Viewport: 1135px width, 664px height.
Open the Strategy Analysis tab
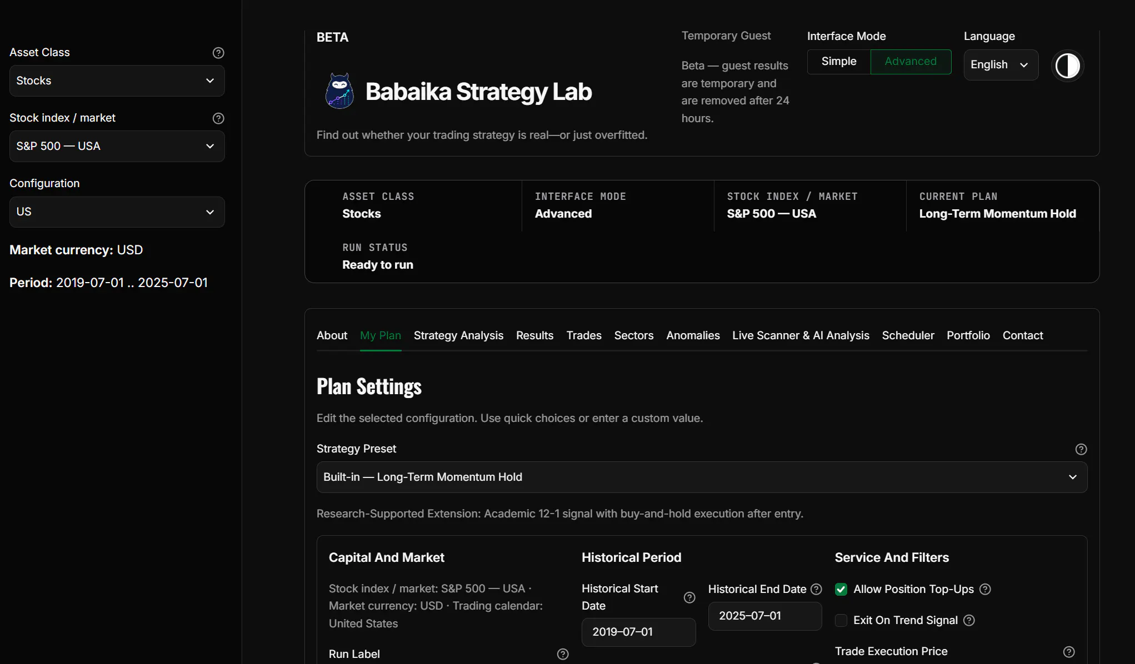458,335
